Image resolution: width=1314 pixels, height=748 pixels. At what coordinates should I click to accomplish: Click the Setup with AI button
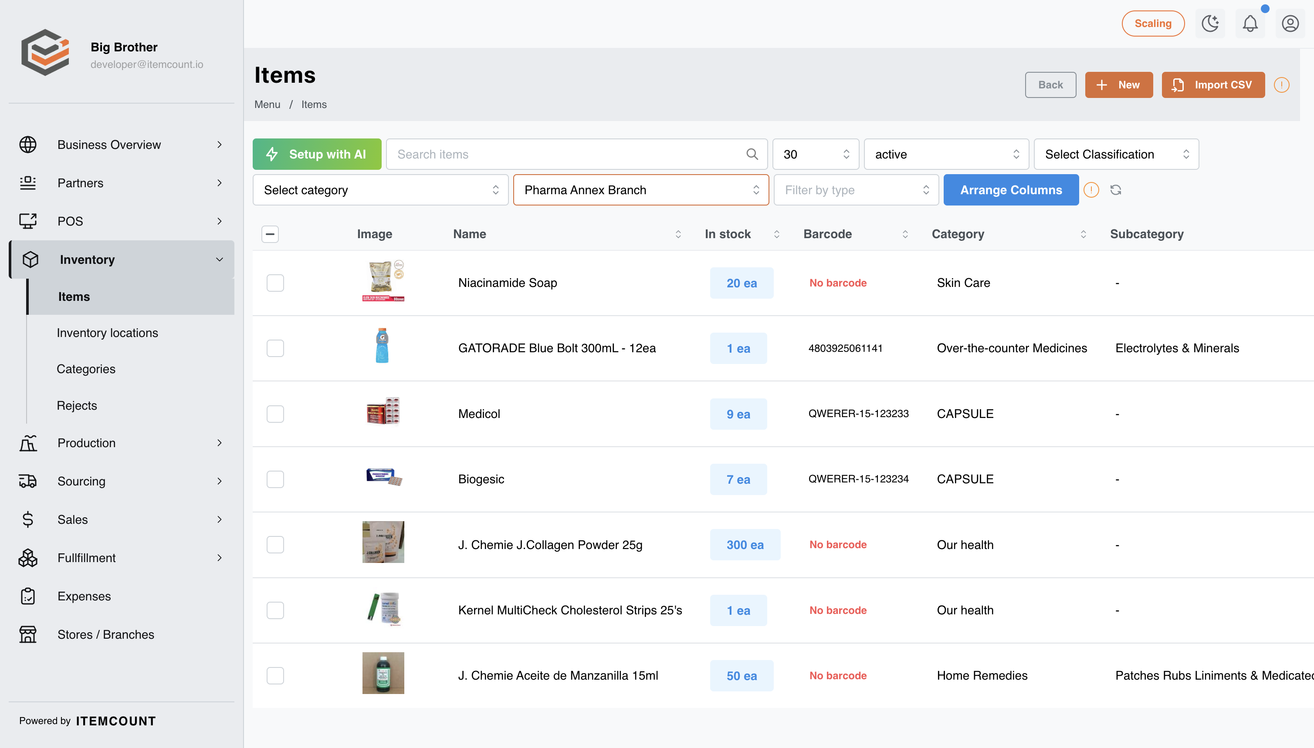tap(317, 154)
